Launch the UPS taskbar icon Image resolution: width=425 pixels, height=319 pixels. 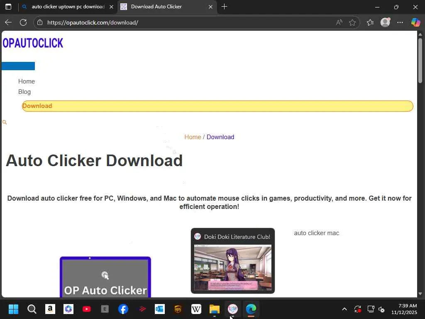point(178,309)
